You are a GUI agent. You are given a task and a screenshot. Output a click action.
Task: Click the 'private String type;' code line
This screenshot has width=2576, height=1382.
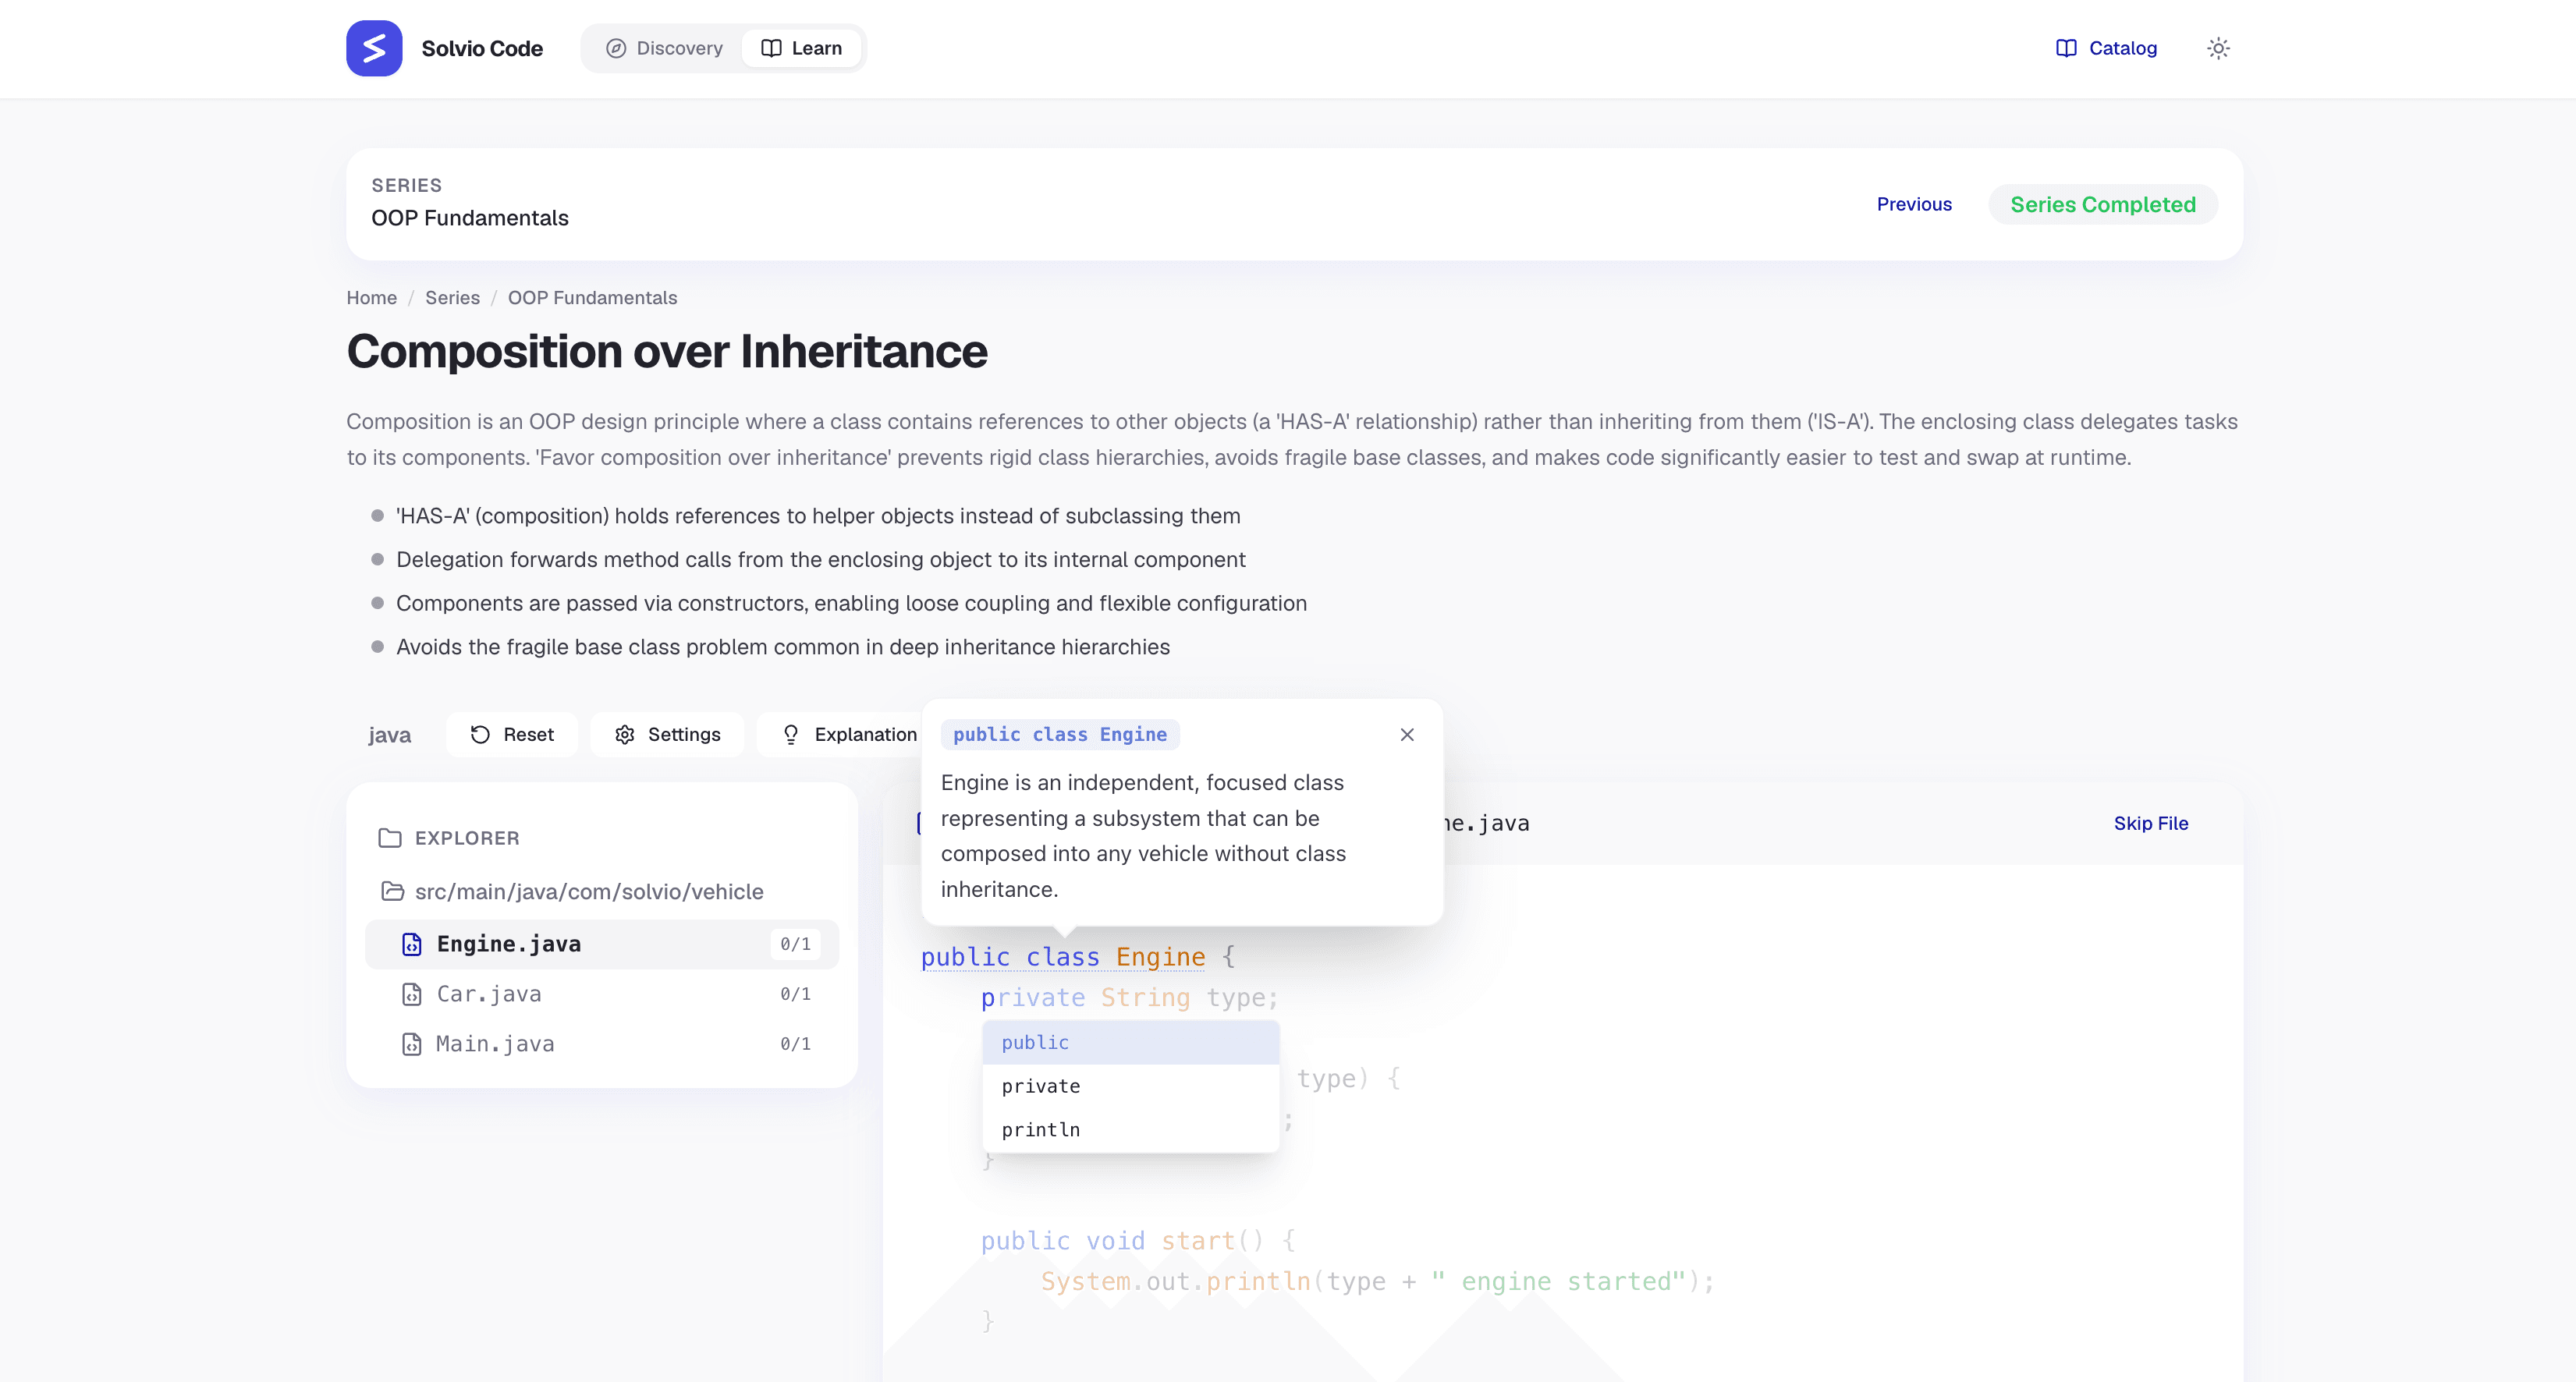[x=1129, y=997]
